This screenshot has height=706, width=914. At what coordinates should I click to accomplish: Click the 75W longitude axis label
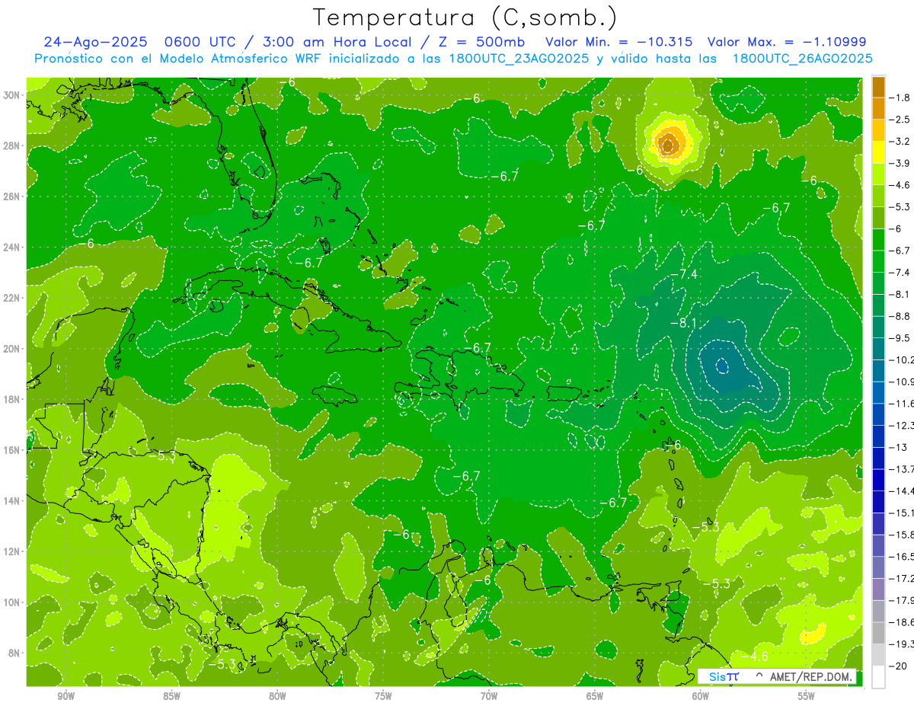tap(383, 695)
